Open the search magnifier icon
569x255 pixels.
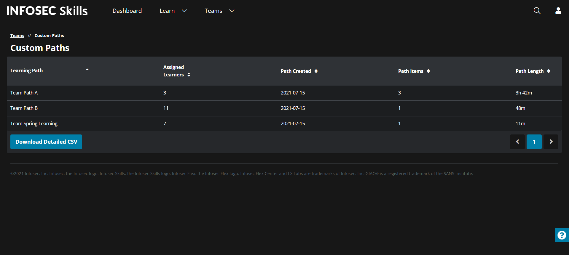coord(537,11)
